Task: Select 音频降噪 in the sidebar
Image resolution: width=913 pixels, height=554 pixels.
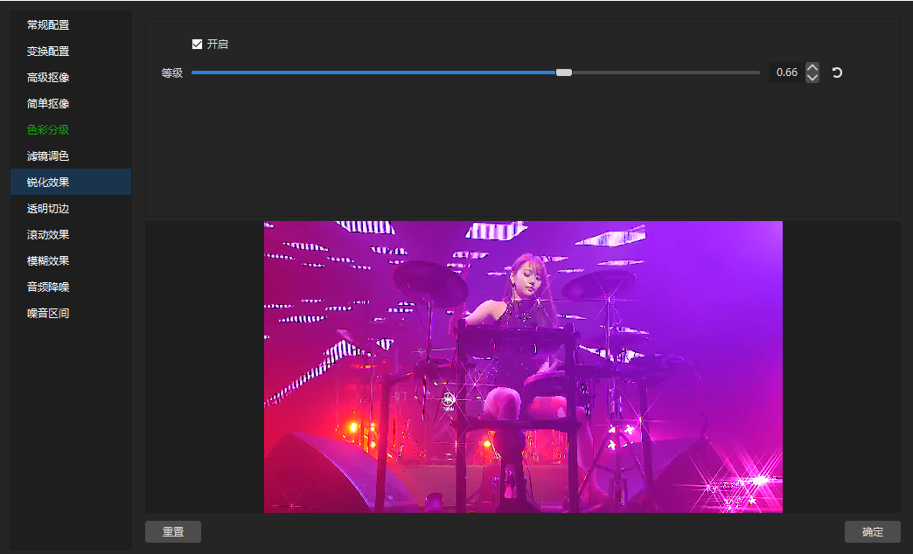Action: tap(71, 287)
